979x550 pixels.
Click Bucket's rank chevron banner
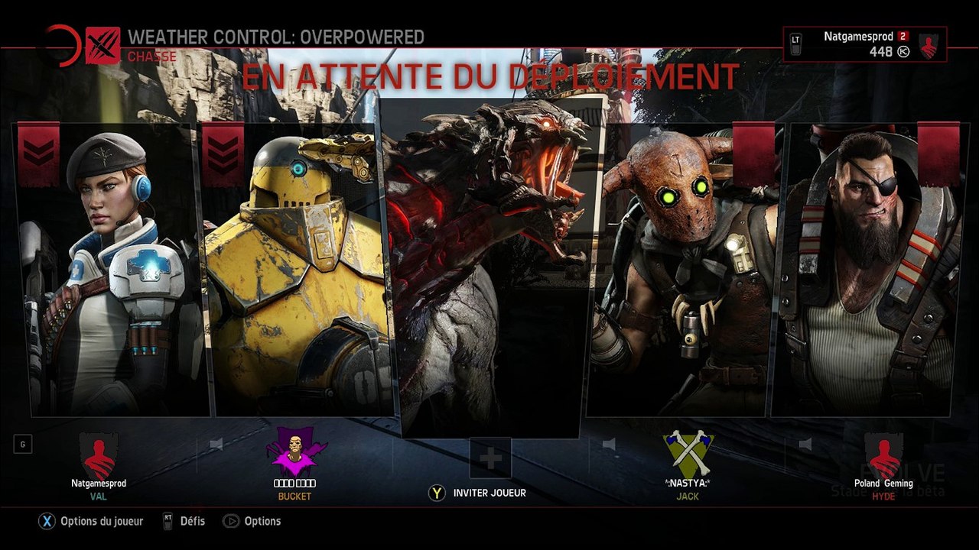click(x=223, y=154)
